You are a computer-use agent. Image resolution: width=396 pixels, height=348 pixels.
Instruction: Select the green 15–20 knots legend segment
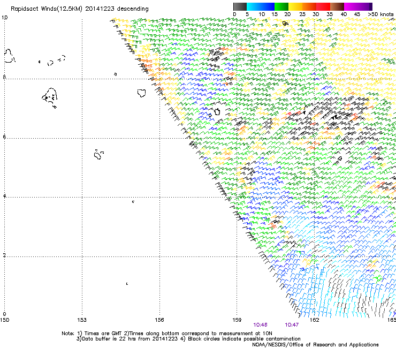[x=281, y=6]
